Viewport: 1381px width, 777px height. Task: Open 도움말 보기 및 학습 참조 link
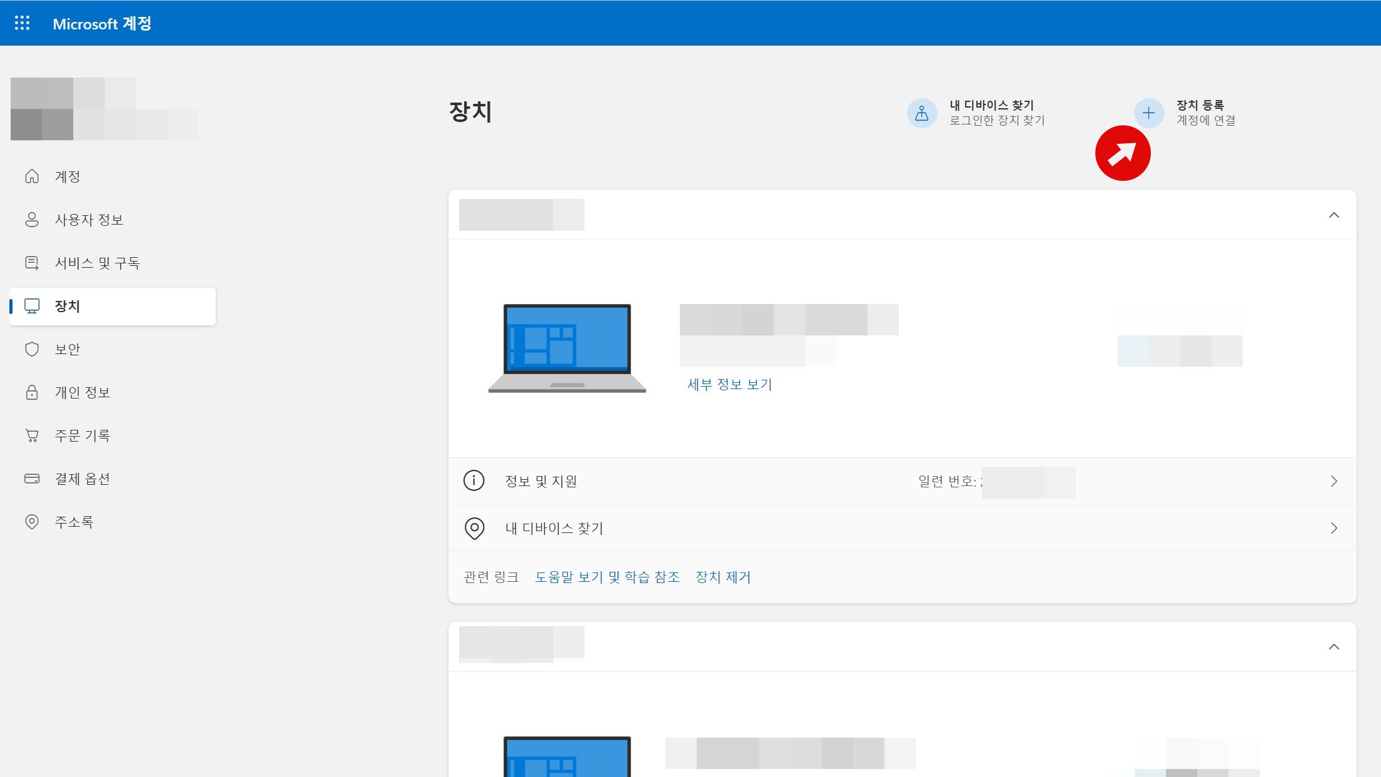pos(607,577)
